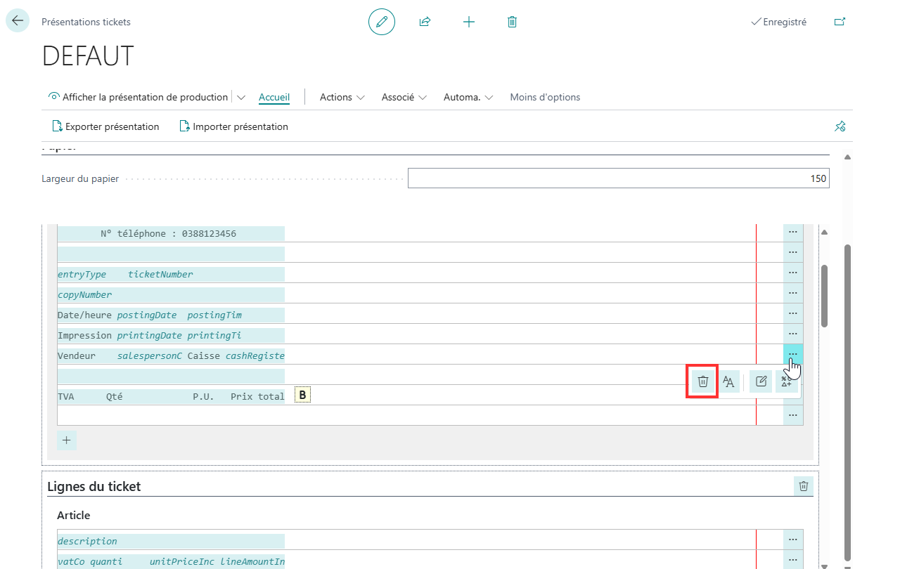
Task: Click the plus new record icon
Action: tap(469, 22)
